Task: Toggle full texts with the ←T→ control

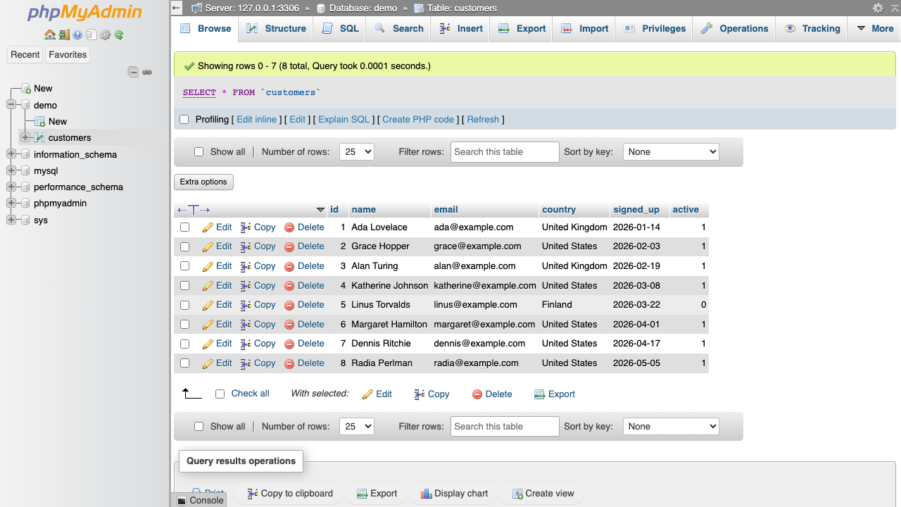Action: pyautogui.click(x=194, y=210)
